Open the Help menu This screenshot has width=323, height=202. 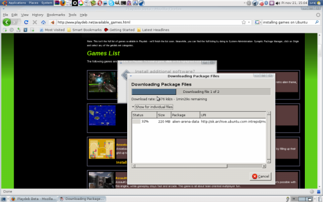pos(83,15)
